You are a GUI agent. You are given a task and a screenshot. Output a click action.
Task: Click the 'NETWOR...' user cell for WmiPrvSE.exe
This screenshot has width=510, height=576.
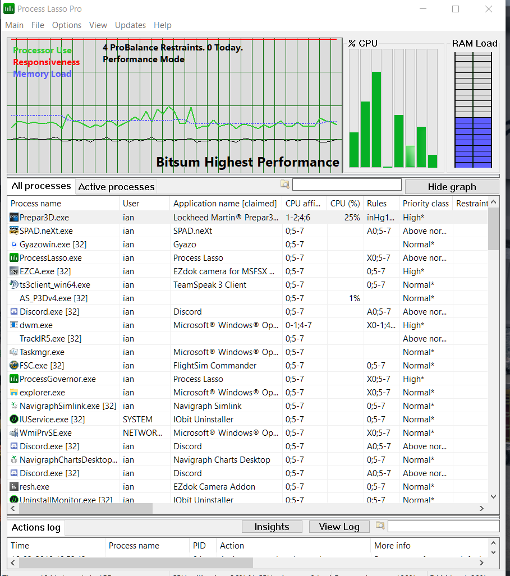pos(142,433)
